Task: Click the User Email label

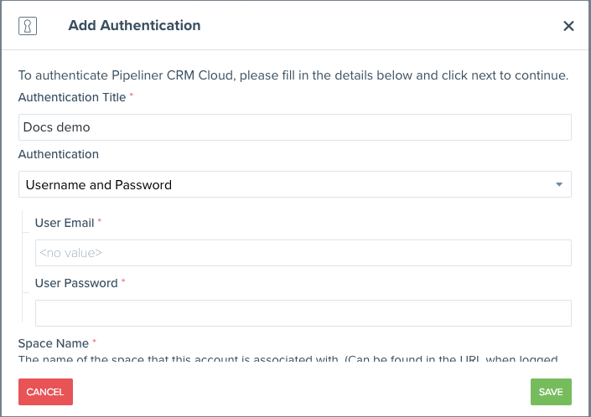Action: pyautogui.click(x=65, y=223)
